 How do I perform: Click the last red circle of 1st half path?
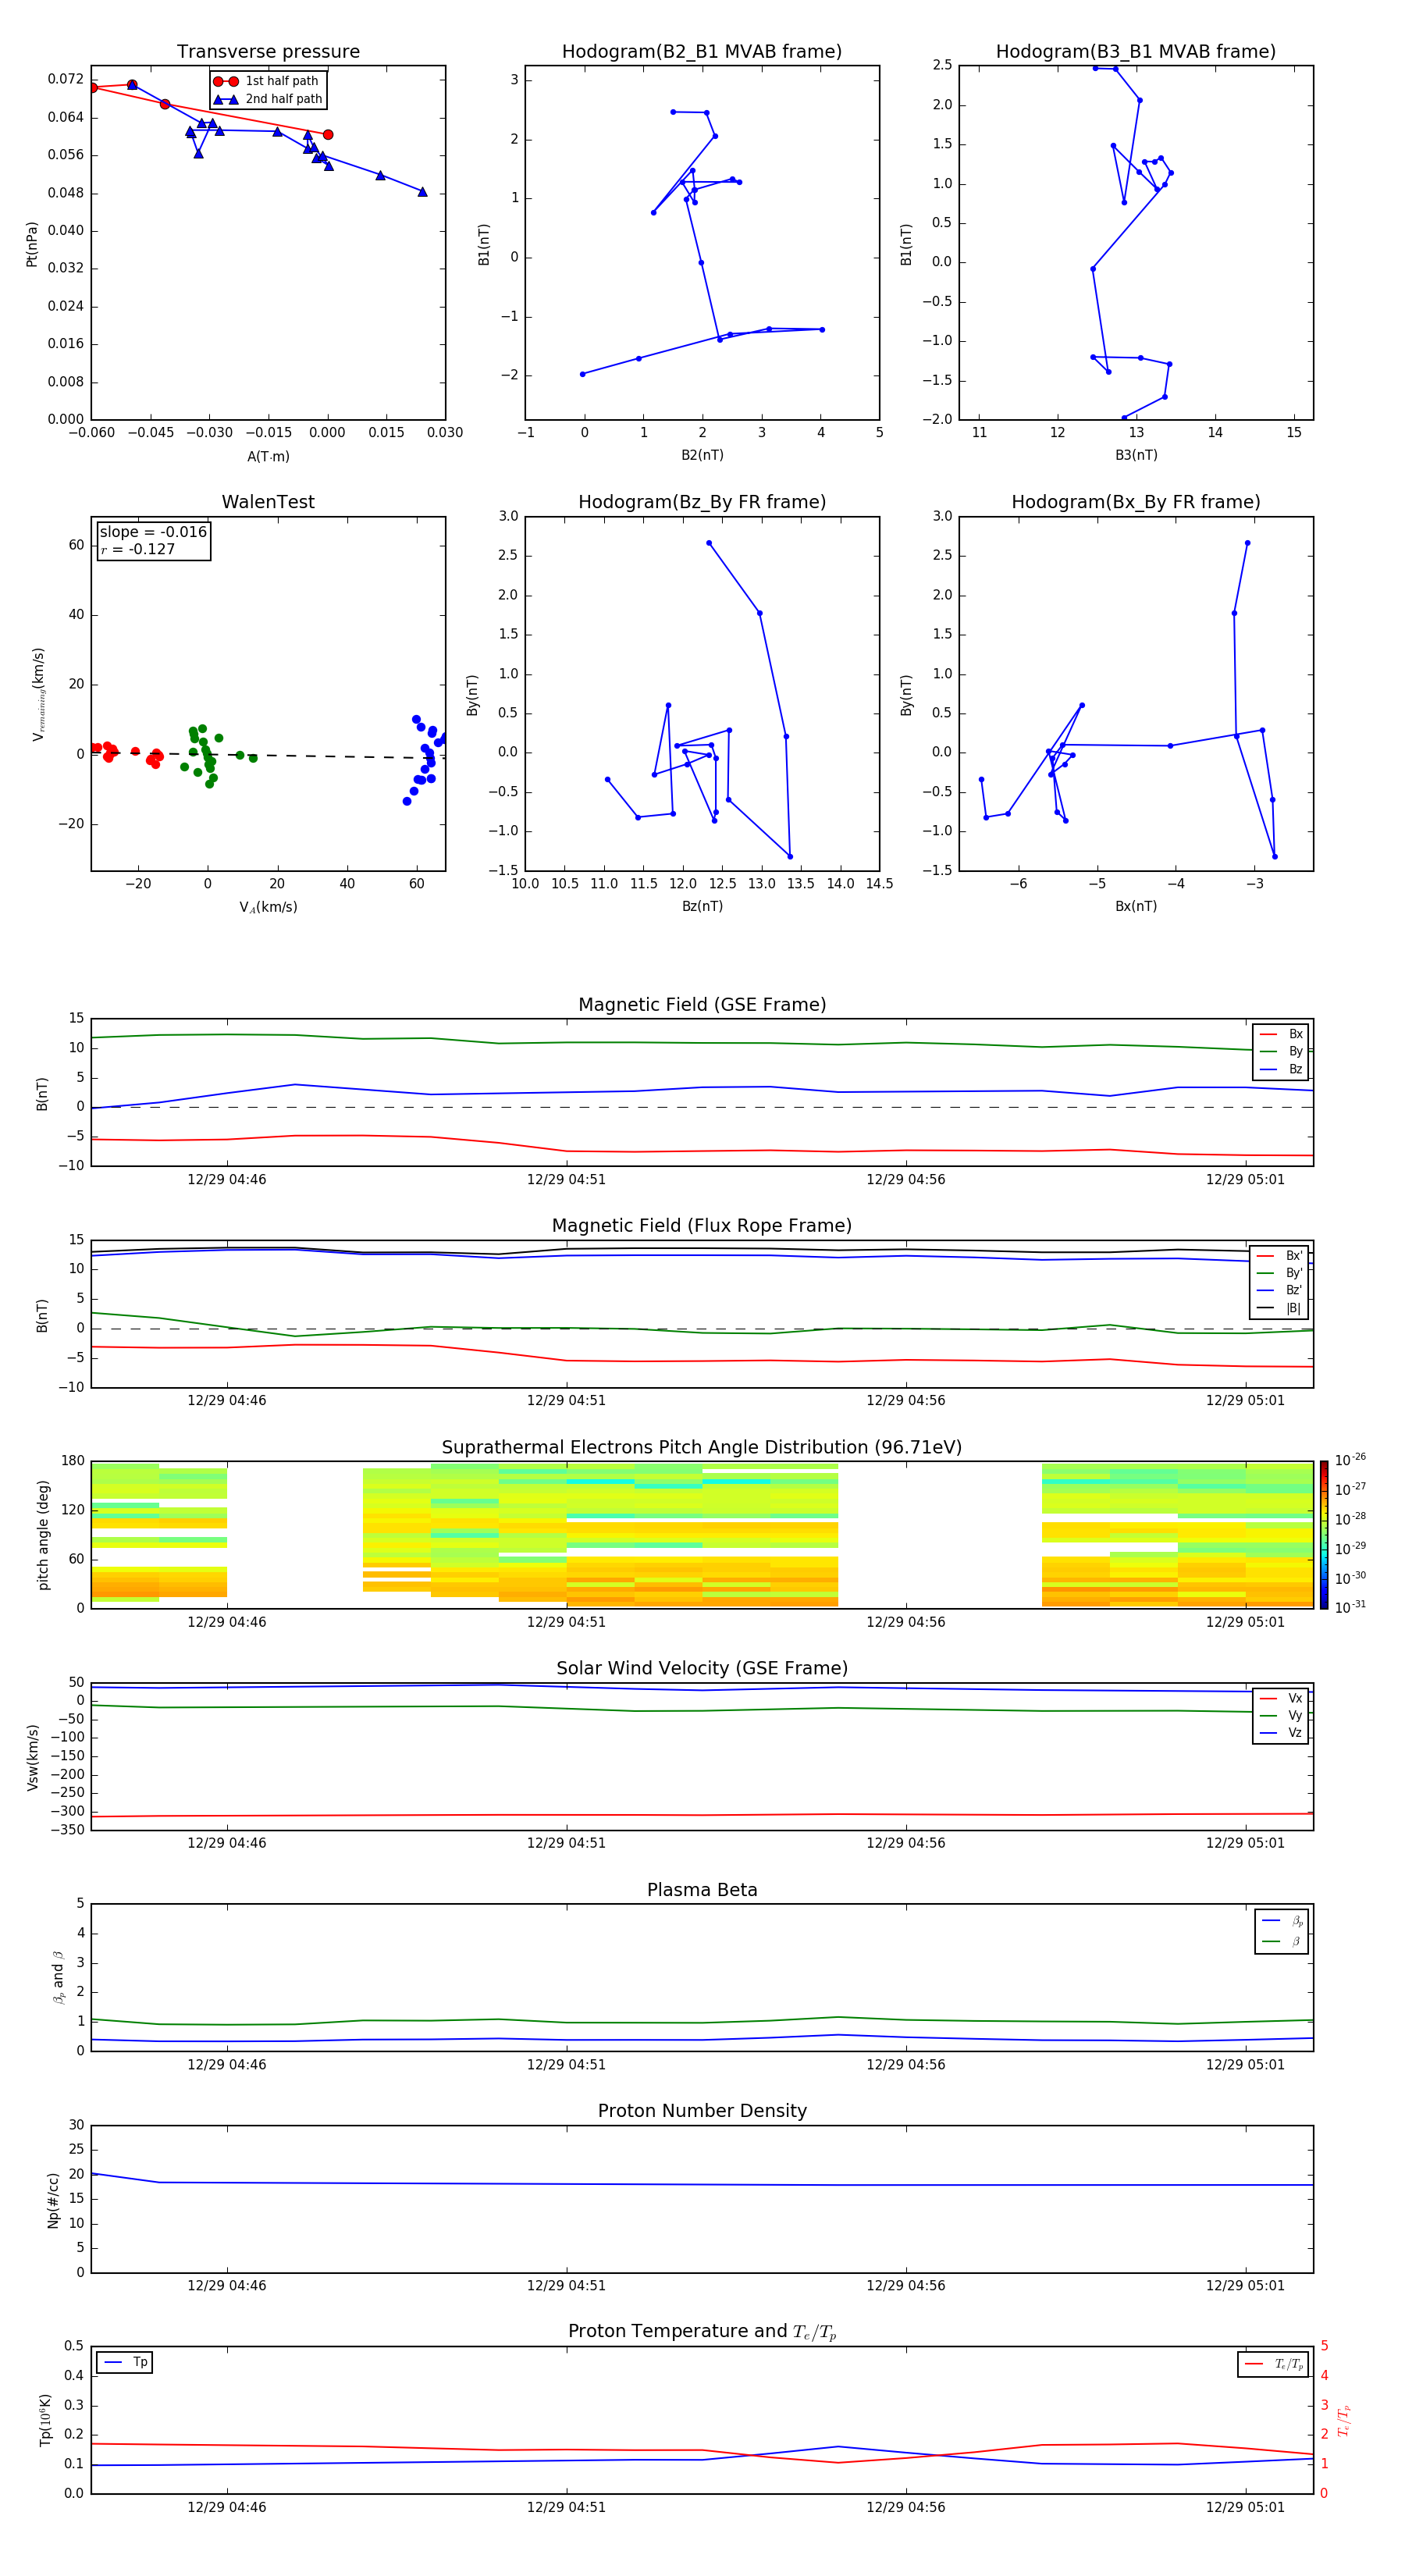click(328, 135)
